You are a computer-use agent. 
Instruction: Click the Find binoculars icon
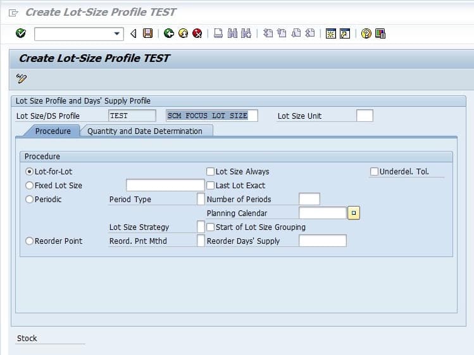pyautogui.click(x=232, y=33)
